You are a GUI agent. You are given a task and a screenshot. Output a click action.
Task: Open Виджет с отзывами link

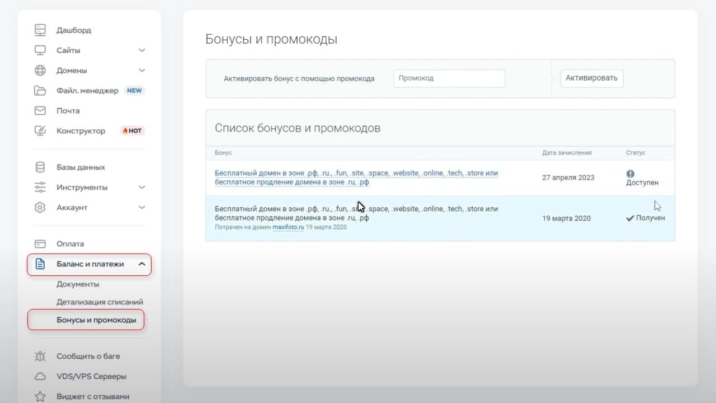click(93, 396)
